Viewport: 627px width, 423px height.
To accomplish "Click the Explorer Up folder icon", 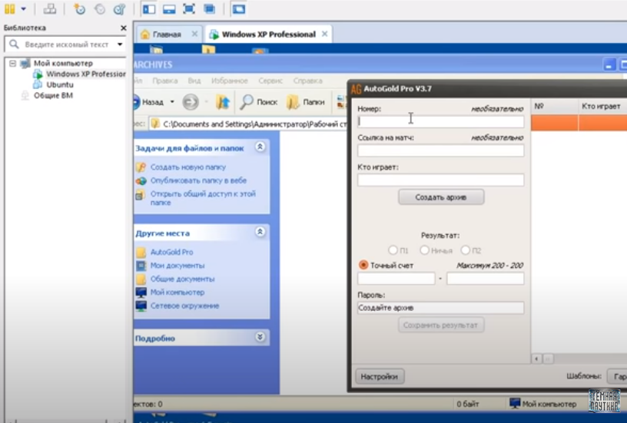I will coord(222,101).
